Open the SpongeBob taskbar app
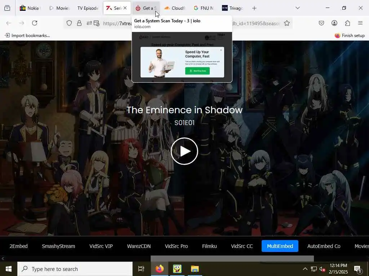Screen dimensions: 369x276 [x=177, y=269]
